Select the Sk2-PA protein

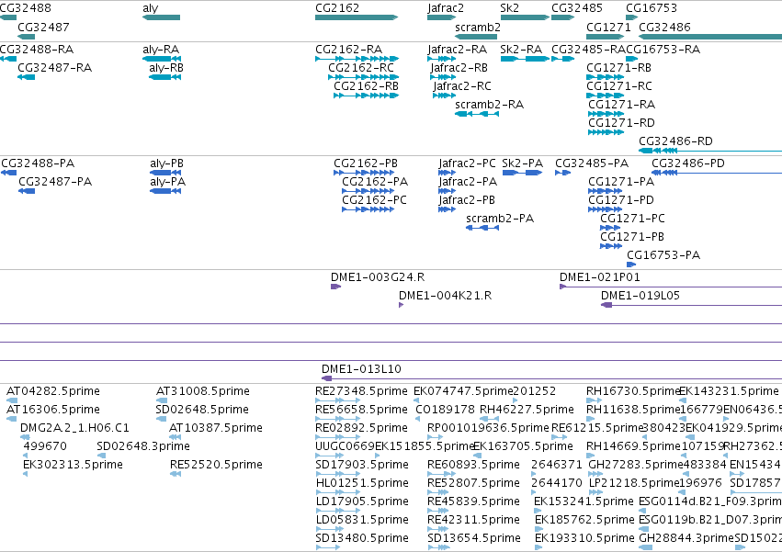(x=522, y=173)
